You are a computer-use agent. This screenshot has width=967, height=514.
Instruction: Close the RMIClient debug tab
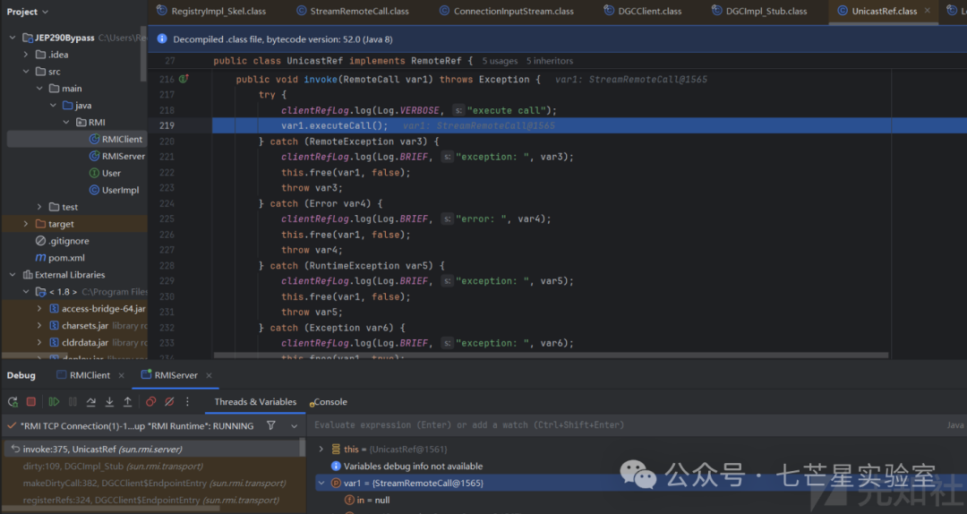tap(121, 375)
